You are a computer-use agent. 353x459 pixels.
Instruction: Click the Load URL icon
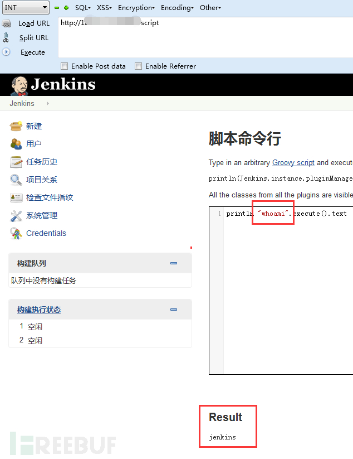[7, 23]
